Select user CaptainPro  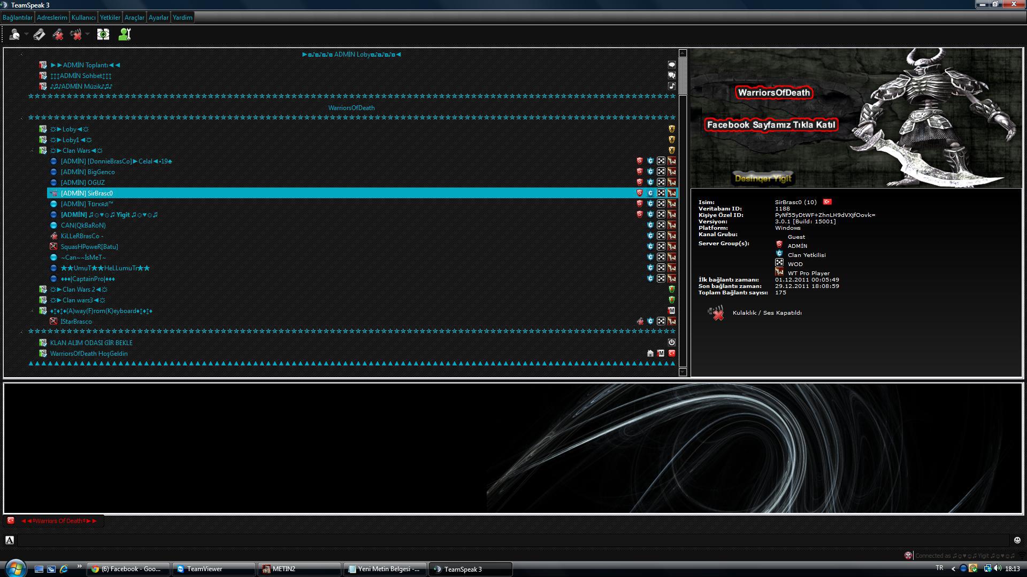[x=88, y=279]
